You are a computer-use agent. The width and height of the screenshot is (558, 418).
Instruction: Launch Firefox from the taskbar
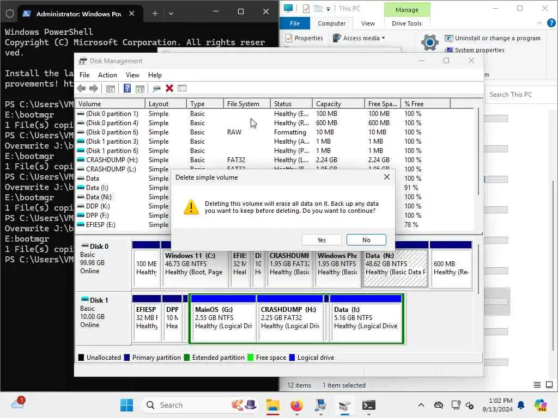(x=296, y=405)
